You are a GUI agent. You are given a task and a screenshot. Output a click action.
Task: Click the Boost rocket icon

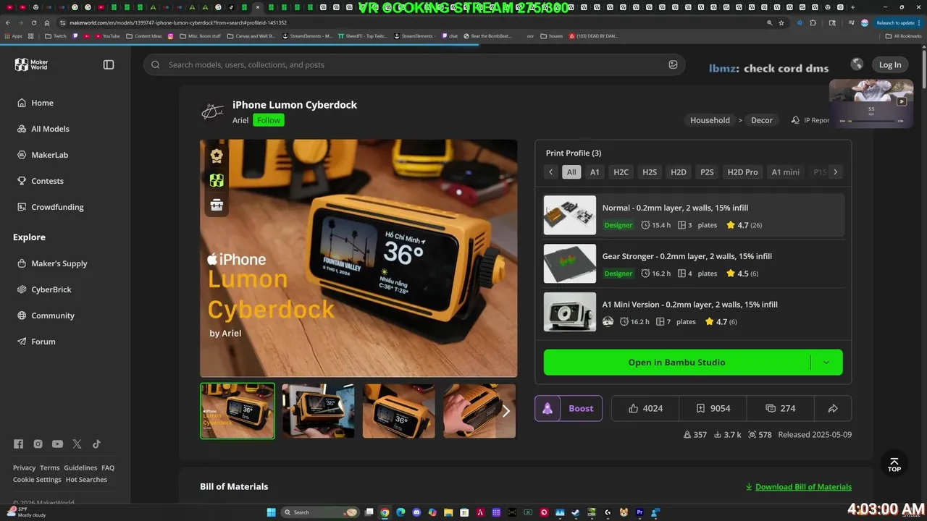coord(548,408)
